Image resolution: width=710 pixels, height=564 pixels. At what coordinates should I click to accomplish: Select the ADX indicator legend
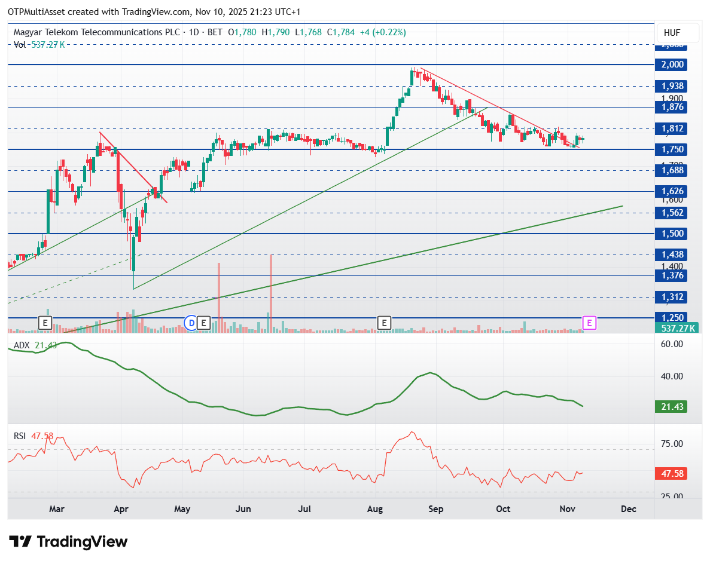(x=23, y=345)
